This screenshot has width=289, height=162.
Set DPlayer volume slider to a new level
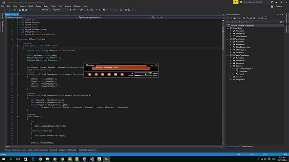point(143,73)
